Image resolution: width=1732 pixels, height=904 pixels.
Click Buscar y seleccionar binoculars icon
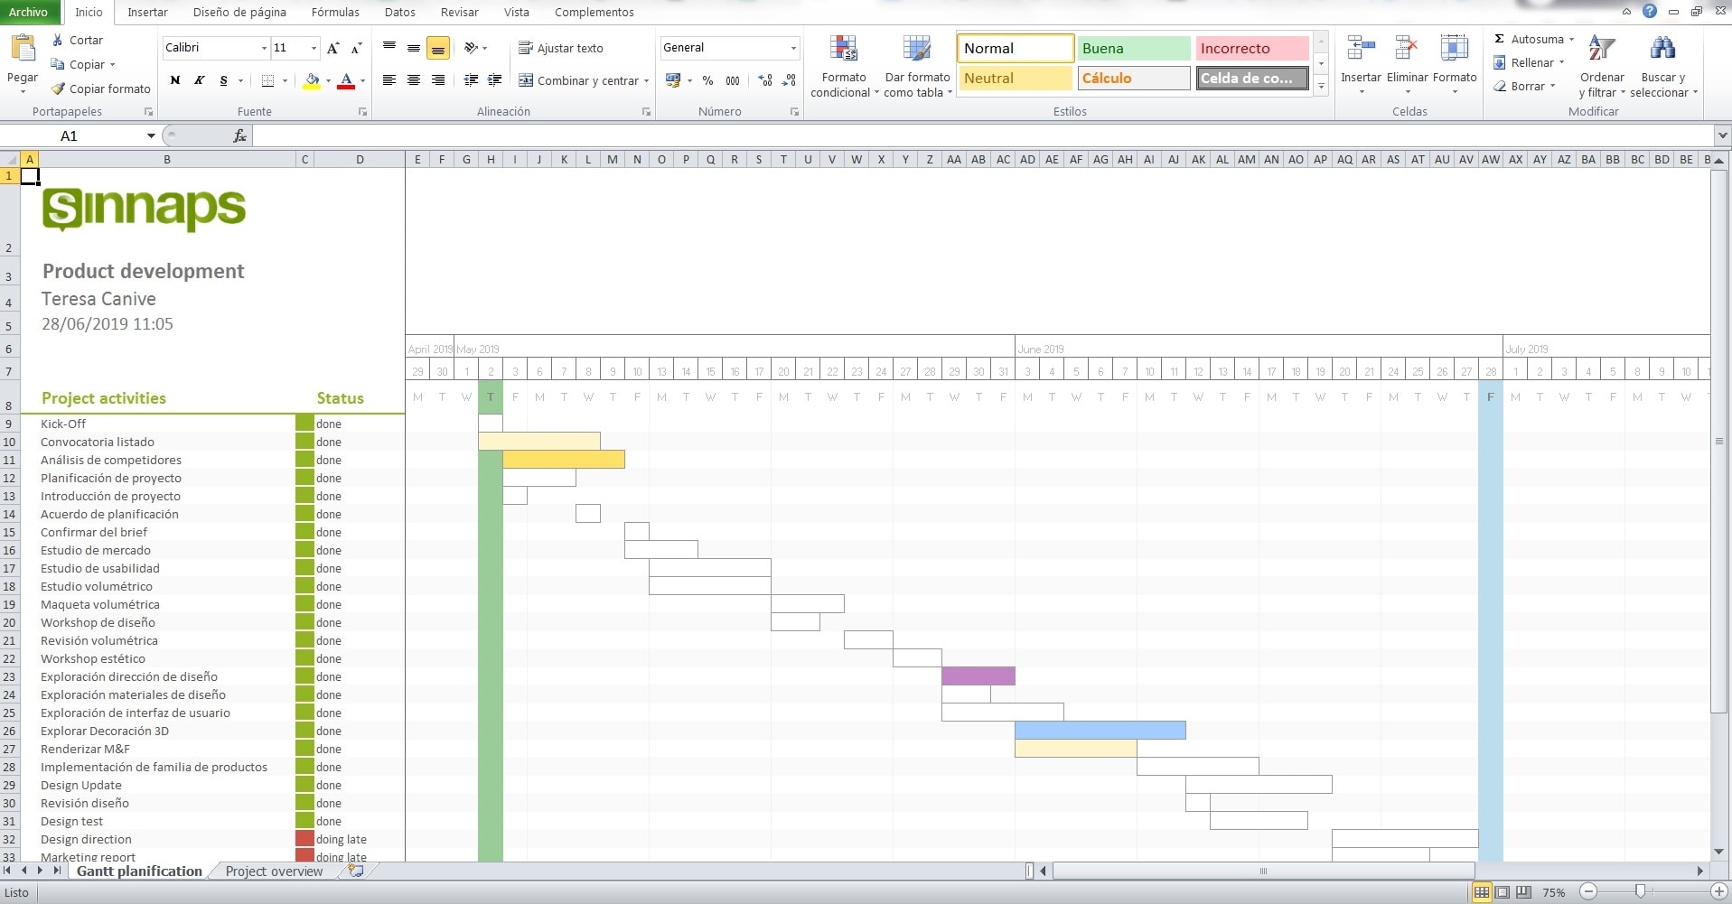pyautogui.click(x=1662, y=50)
